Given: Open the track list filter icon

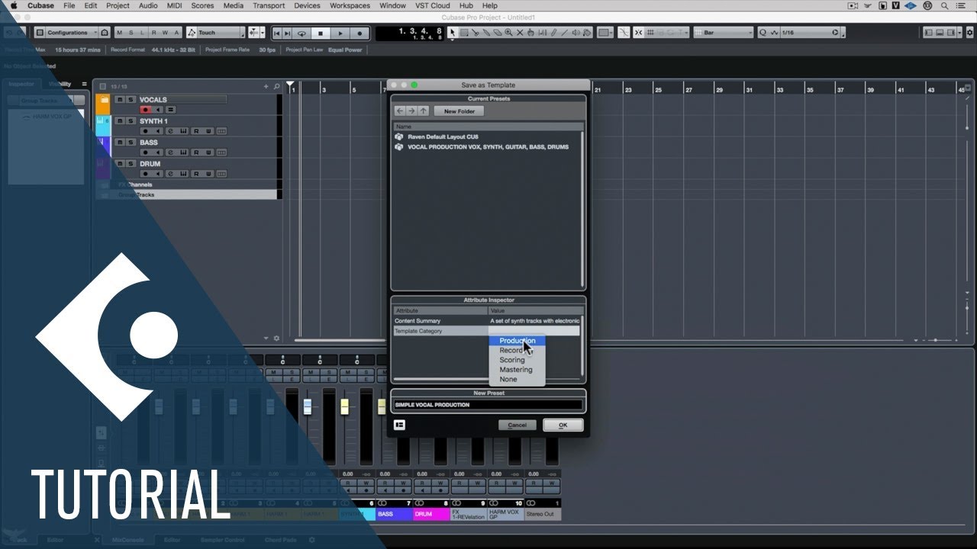Looking at the screenshot, I should (x=103, y=87).
